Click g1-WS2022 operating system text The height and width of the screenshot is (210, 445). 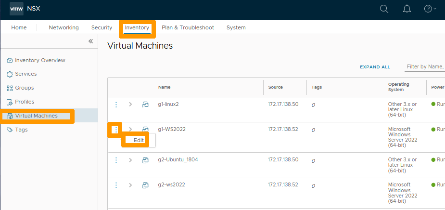(x=403, y=137)
